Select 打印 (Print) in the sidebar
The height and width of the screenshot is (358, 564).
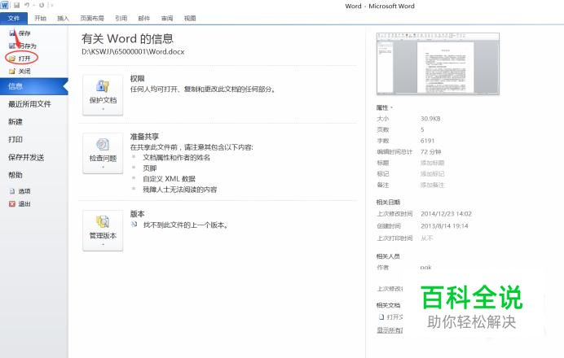tap(15, 139)
